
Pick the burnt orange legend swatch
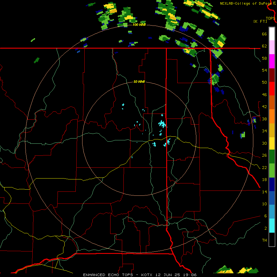tap(272, 102)
